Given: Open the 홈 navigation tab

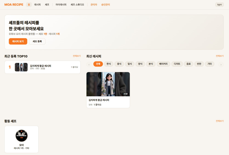Looking at the screenshot, I should (29, 5).
